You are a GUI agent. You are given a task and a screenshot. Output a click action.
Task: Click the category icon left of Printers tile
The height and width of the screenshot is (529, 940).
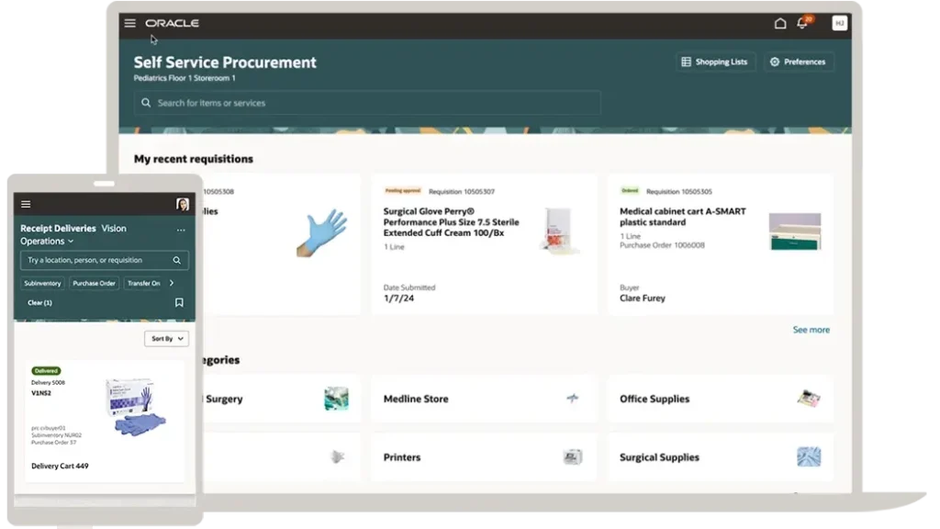click(338, 457)
